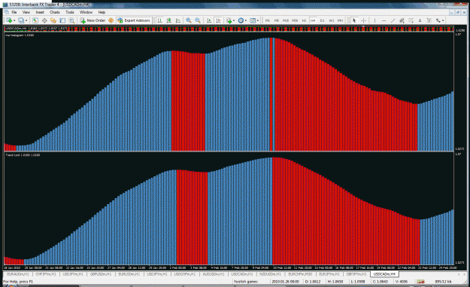Expand the Indicators dropdown arrow
This screenshot has height=287, width=470.
234,20
